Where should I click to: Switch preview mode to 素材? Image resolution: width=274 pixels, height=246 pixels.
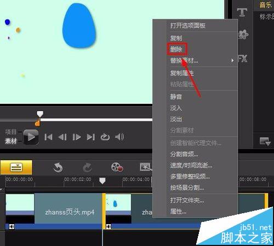10,141
